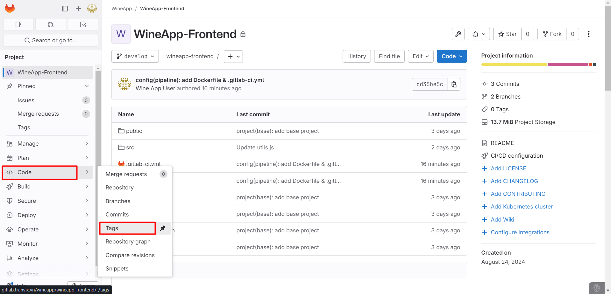This screenshot has width=611, height=294.
Task: Click the Search or go to field
Action: 51,40
